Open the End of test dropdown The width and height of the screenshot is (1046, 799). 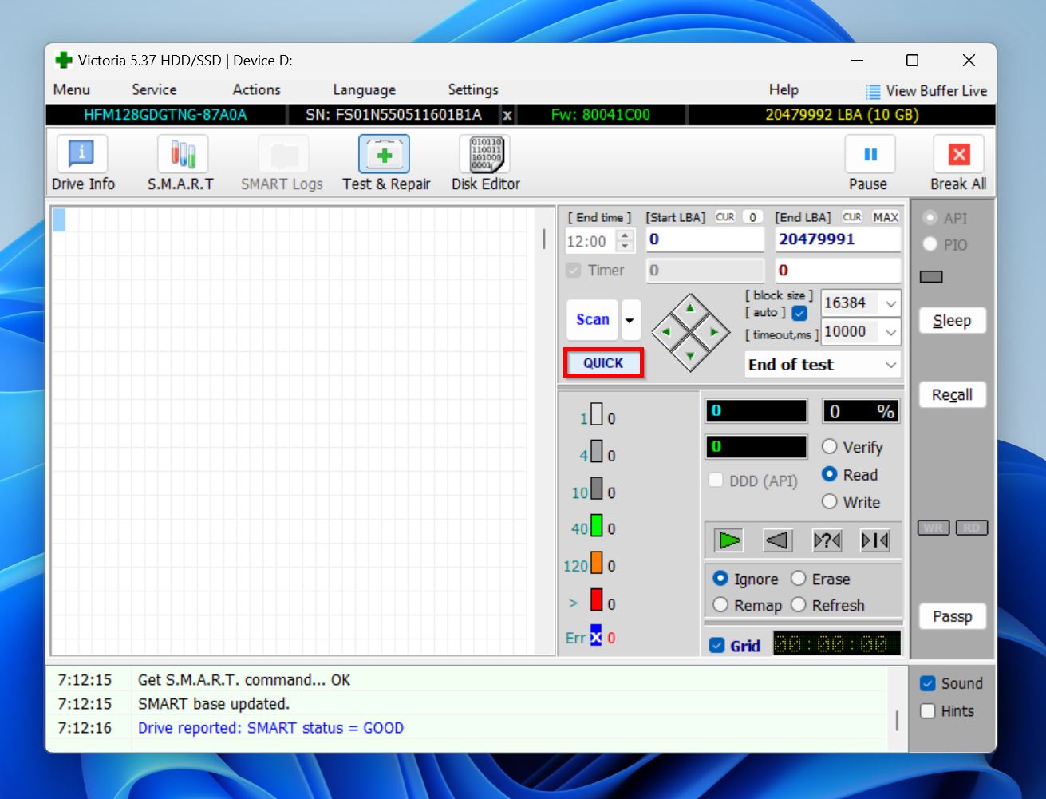(890, 365)
